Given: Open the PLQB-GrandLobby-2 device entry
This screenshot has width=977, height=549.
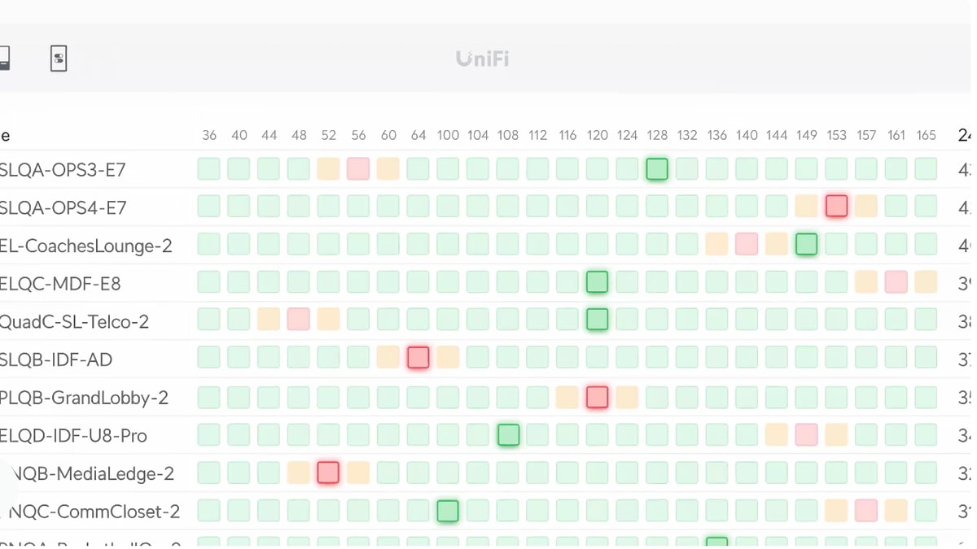Looking at the screenshot, I should 85,398.
